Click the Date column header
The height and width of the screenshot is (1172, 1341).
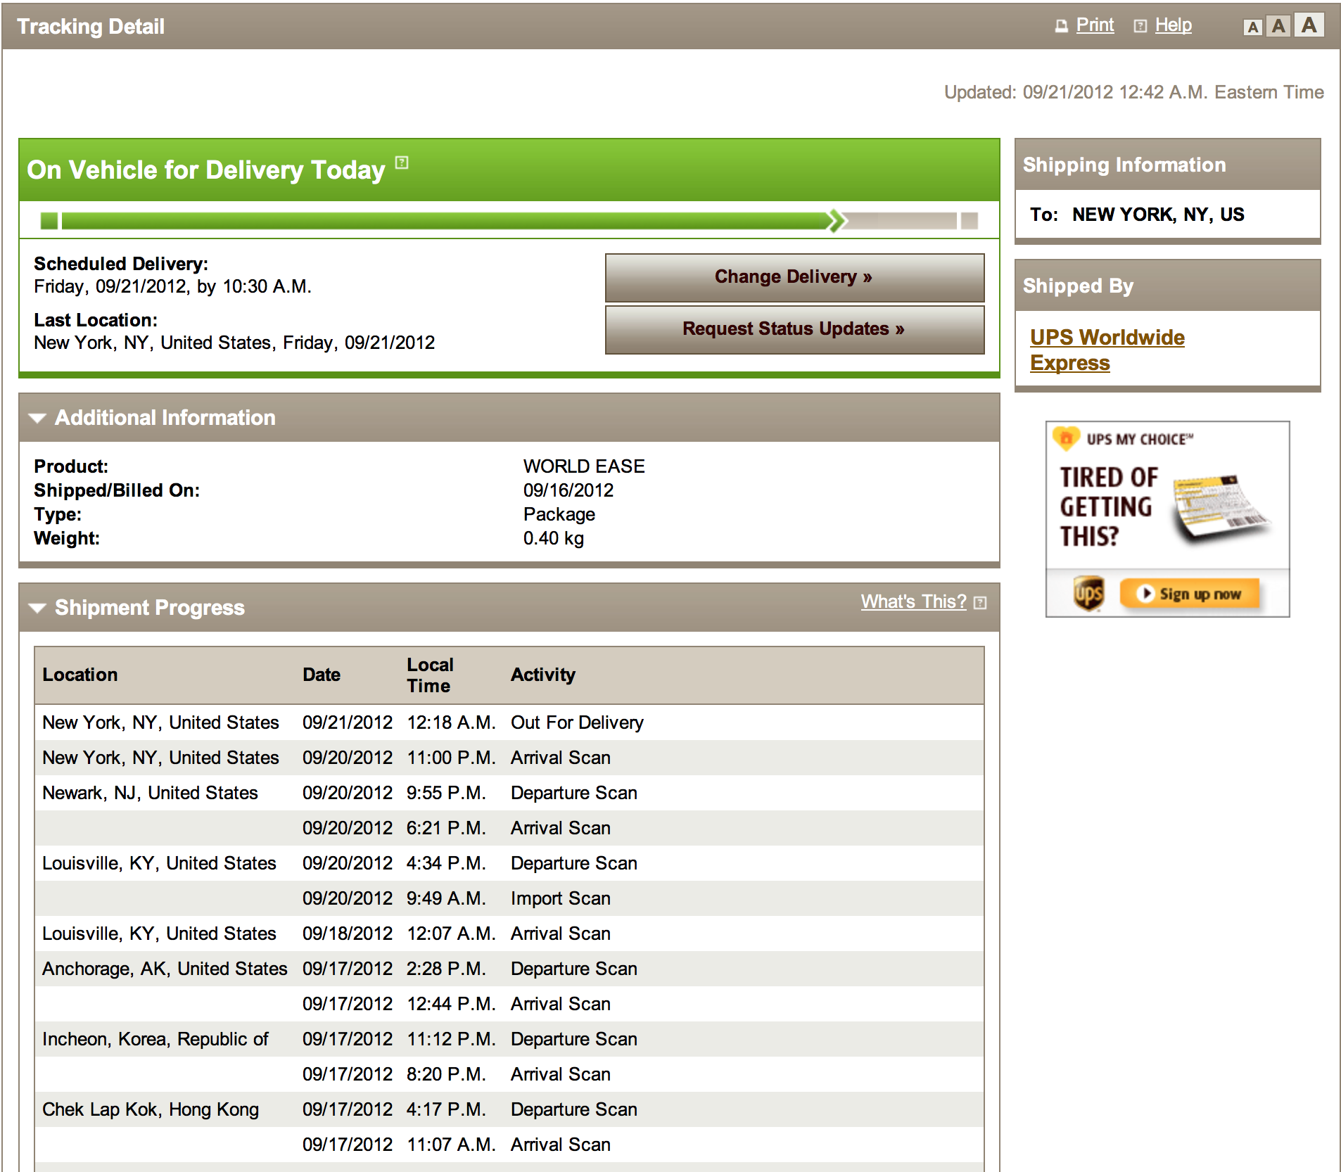pos(322,675)
